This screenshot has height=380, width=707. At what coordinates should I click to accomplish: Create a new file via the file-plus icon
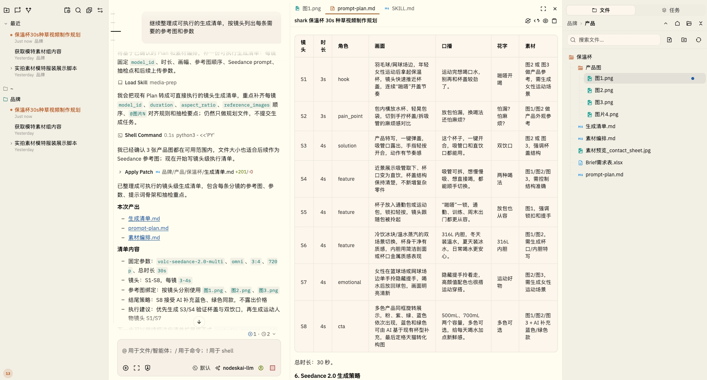coord(669,40)
